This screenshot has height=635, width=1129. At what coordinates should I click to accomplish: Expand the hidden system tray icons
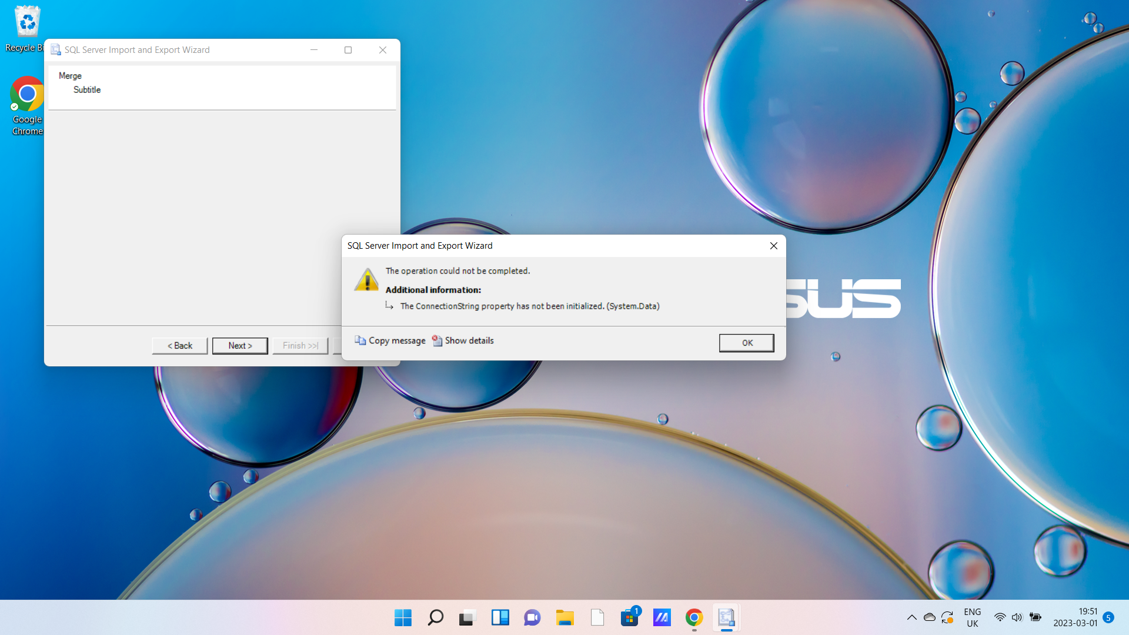coord(911,617)
